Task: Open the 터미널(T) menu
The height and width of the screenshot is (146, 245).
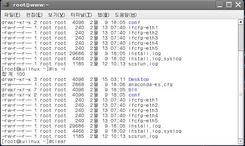Action: [x=81, y=15]
